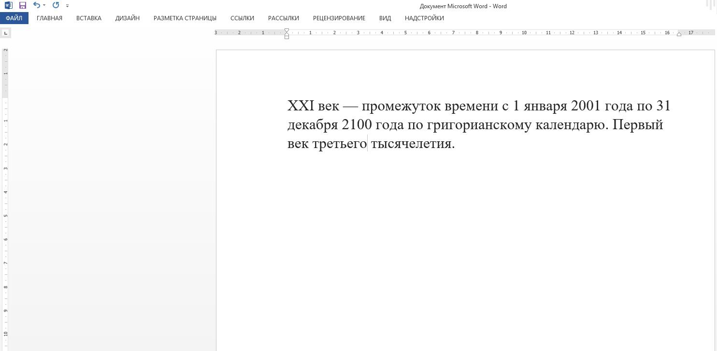Click the word "времени" in the first line

coord(471,106)
